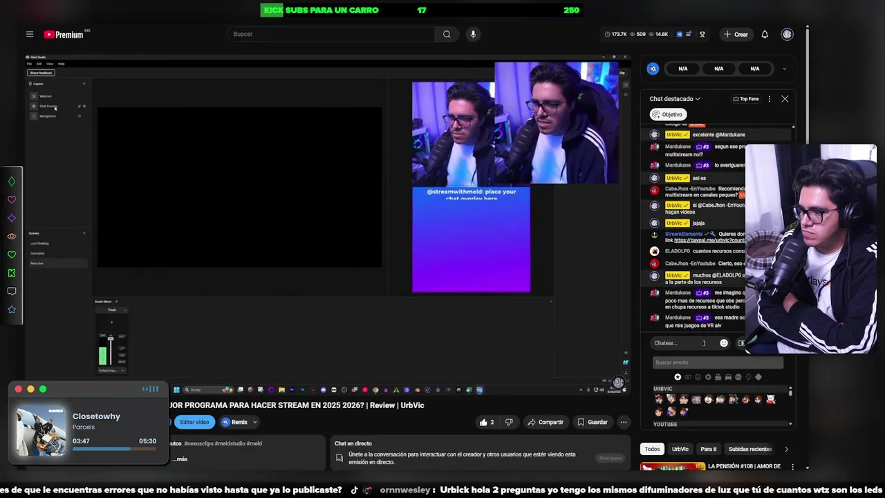
Task: Click the white chat bubble sidebar icon
Action: point(12,291)
